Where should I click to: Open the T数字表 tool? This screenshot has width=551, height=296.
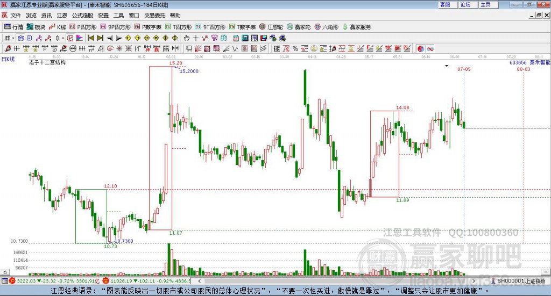[x=243, y=27]
